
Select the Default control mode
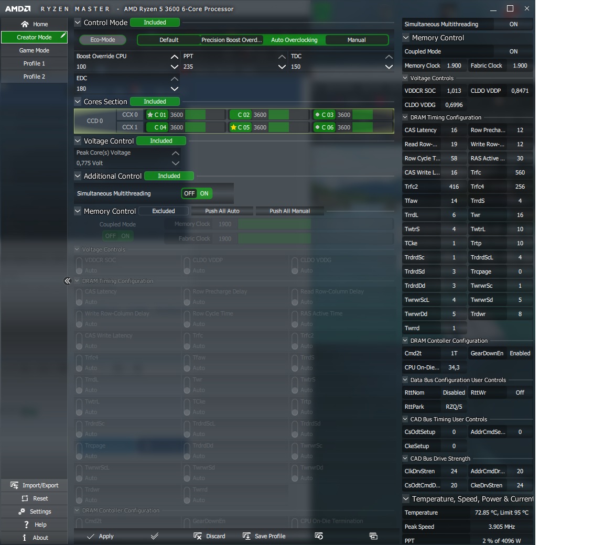(169, 40)
